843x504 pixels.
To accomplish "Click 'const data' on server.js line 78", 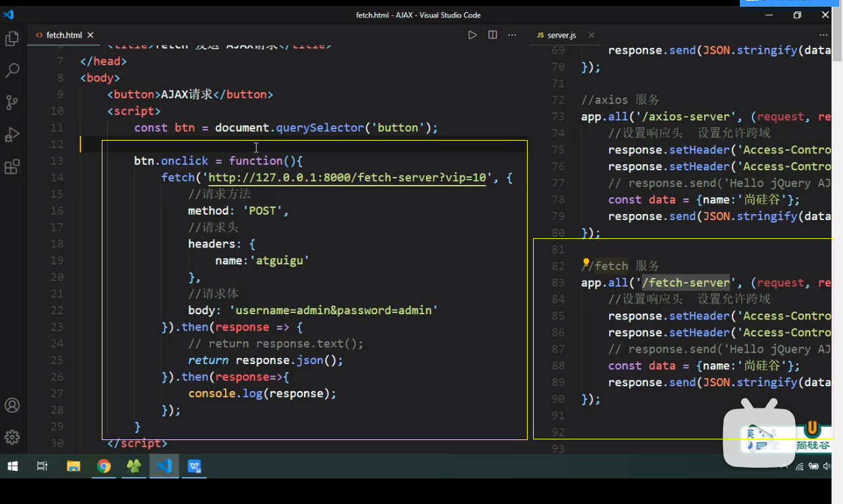I will tap(642, 199).
